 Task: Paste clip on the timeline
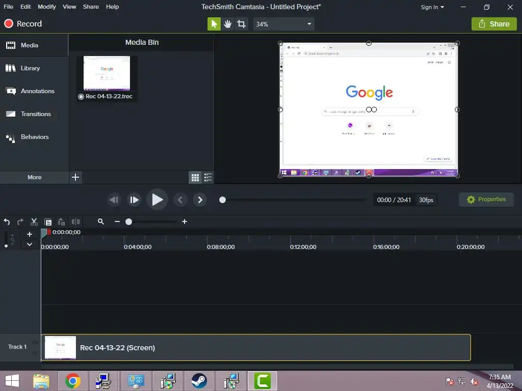(x=61, y=222)
